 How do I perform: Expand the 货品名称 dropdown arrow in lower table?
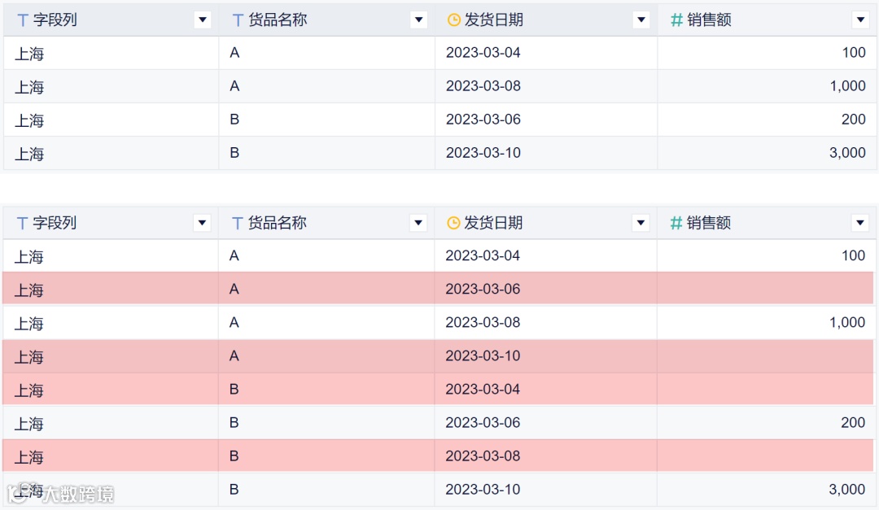click(418, 223)
